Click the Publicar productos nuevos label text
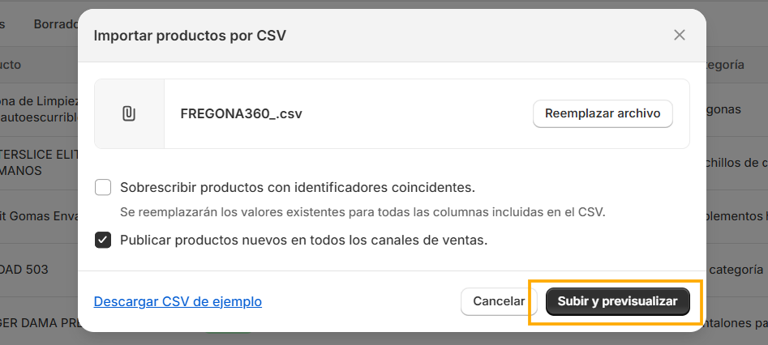The image size is (768, 345). point(303,241)
